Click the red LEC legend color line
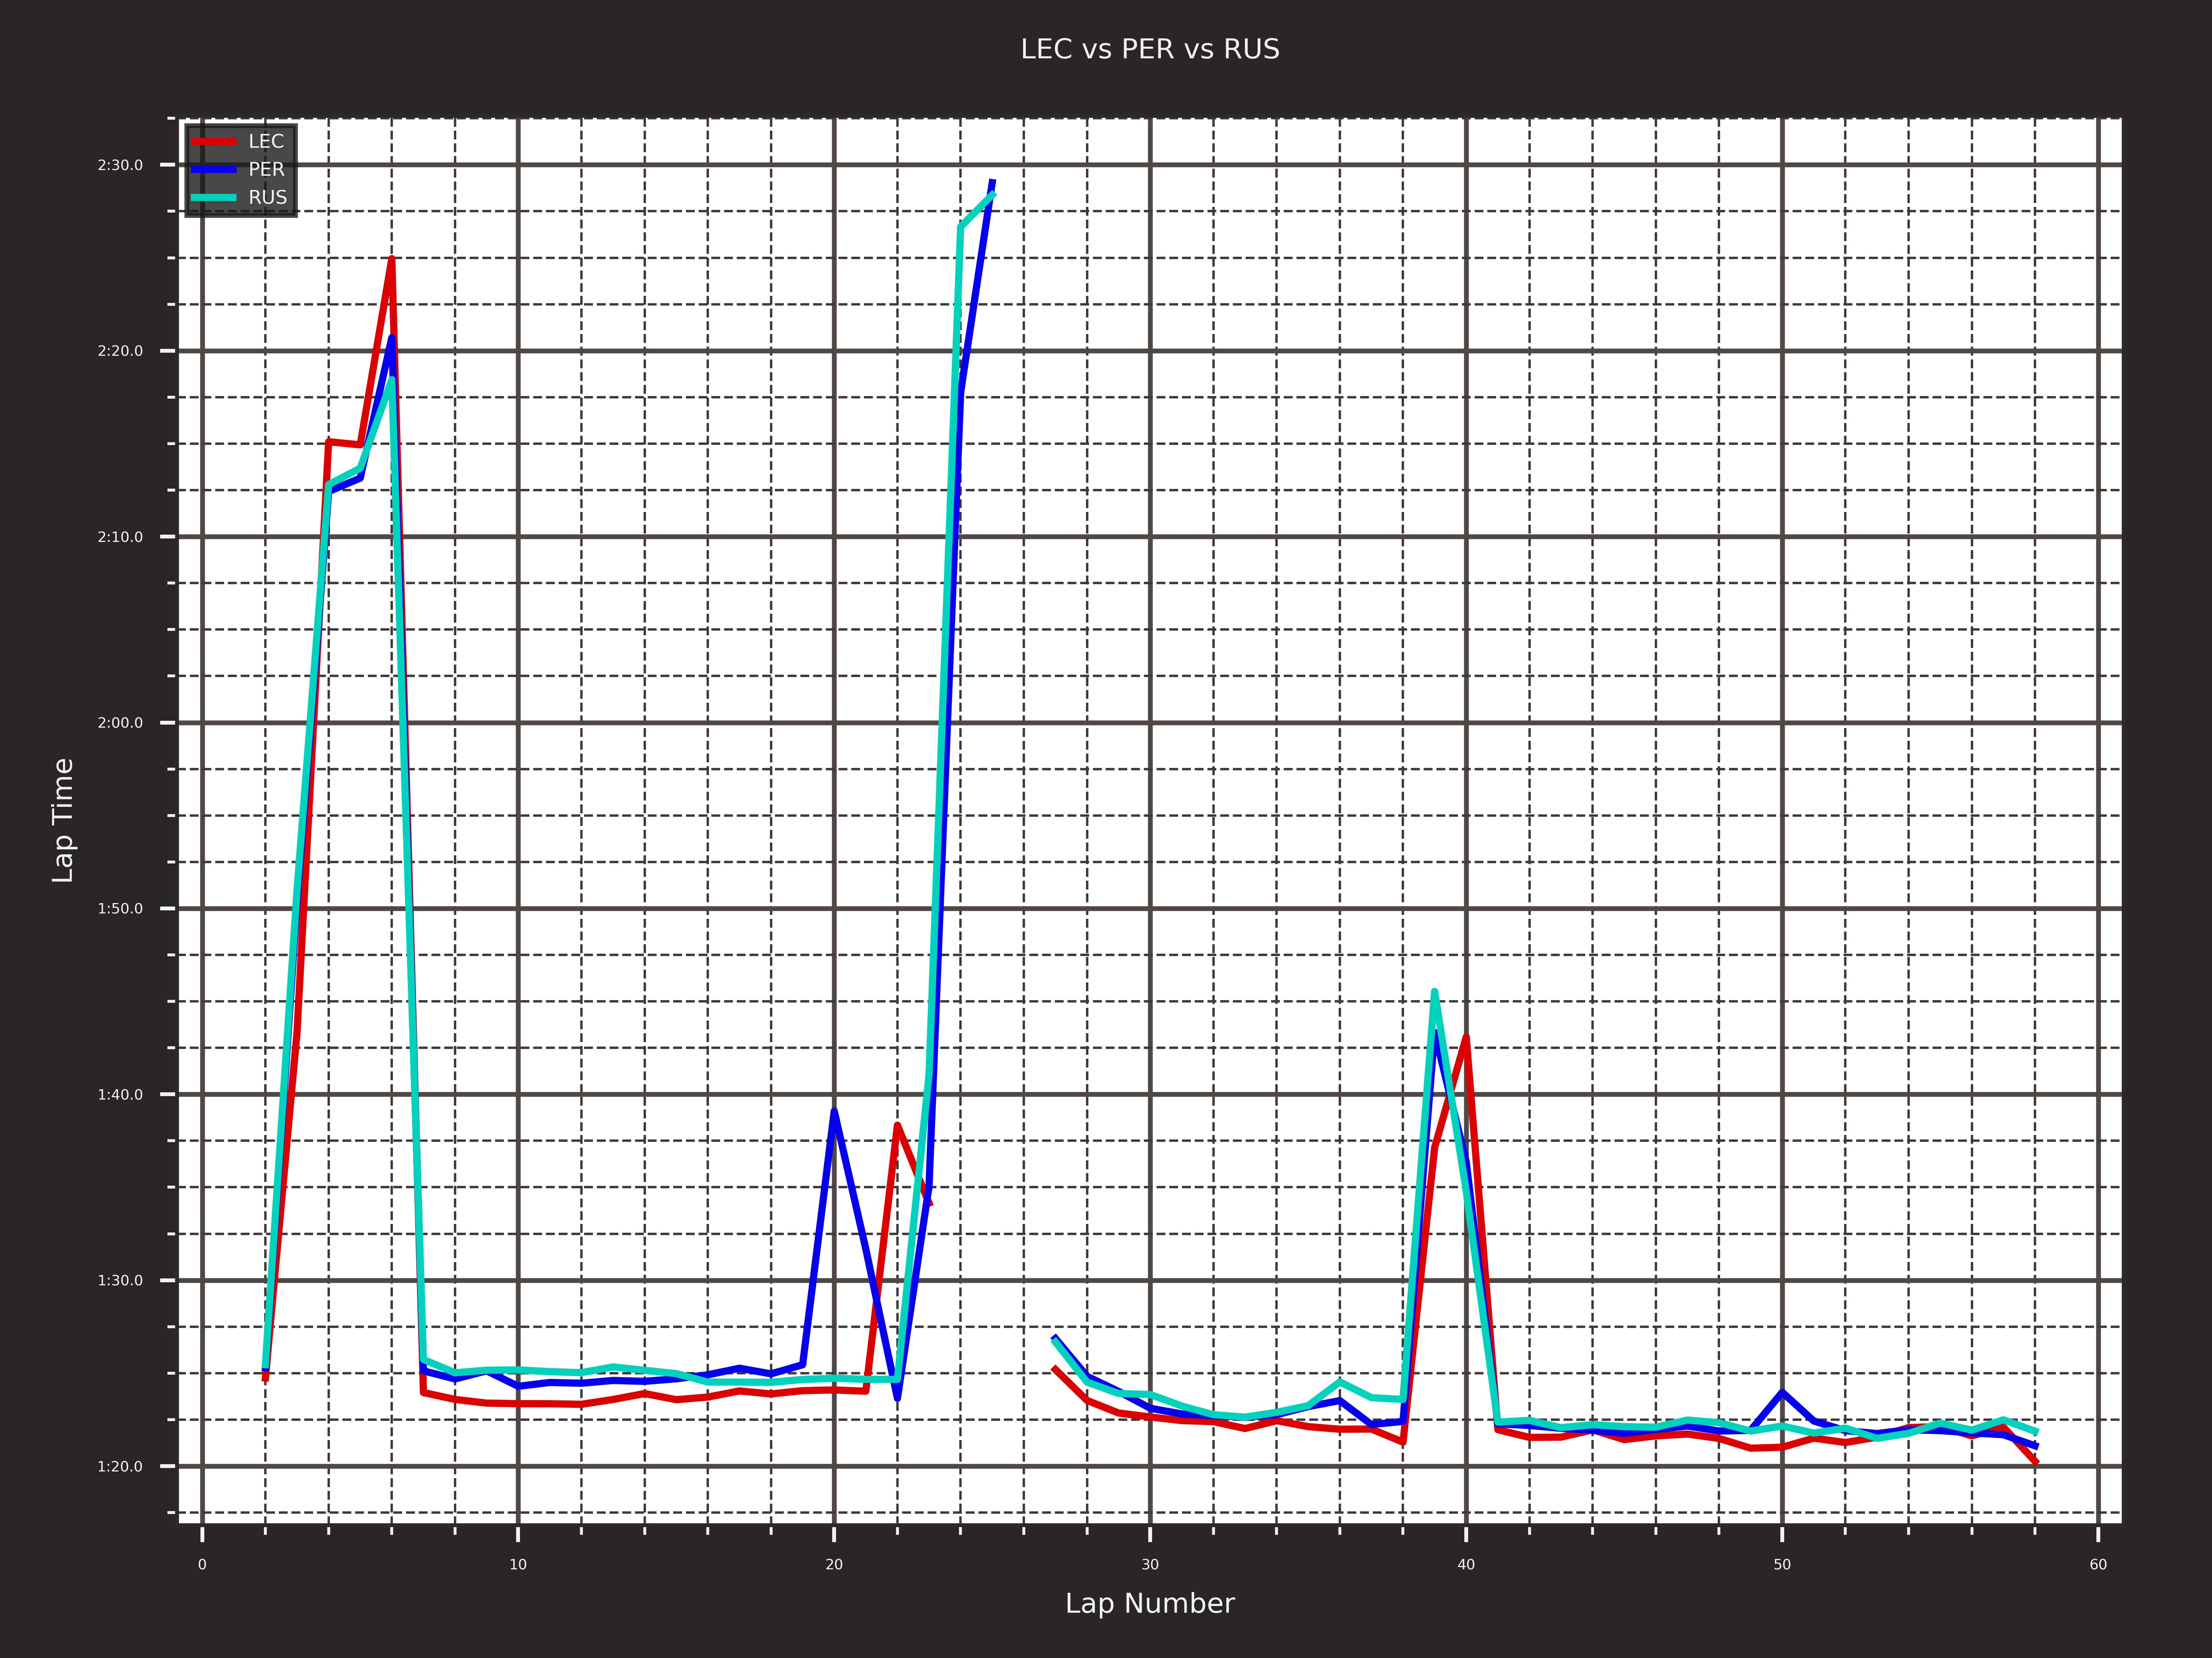Image resolution: width=2212 pixels, height=1658 pixels. coord(214,142)
